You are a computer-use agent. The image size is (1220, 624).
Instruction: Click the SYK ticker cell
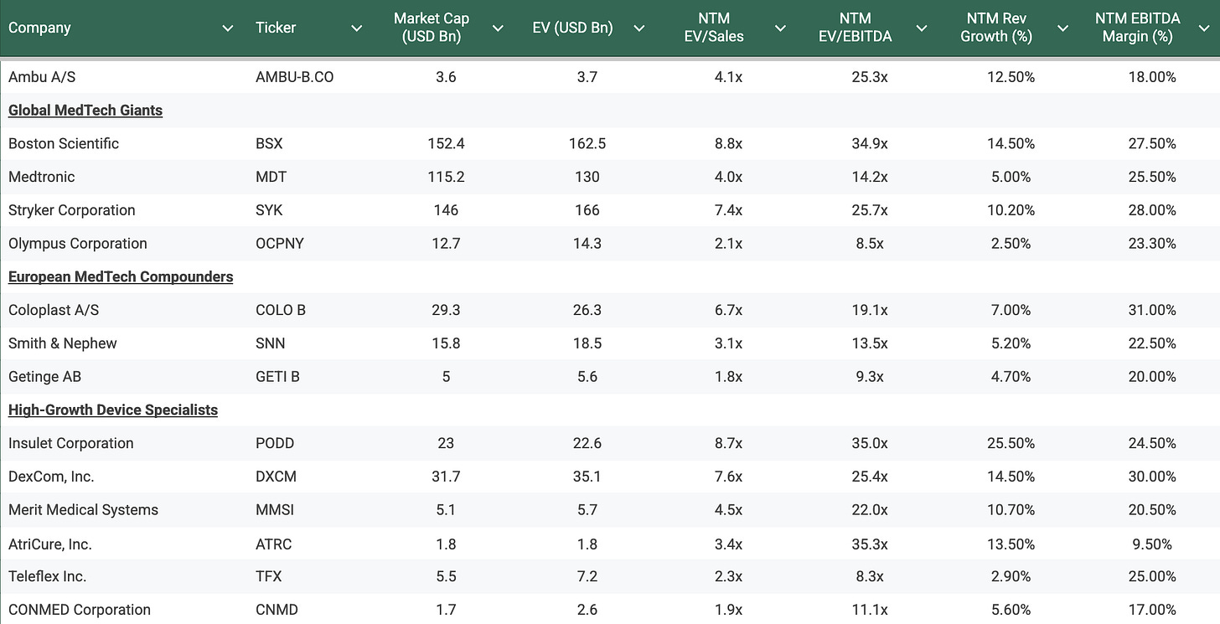point(270,210)
